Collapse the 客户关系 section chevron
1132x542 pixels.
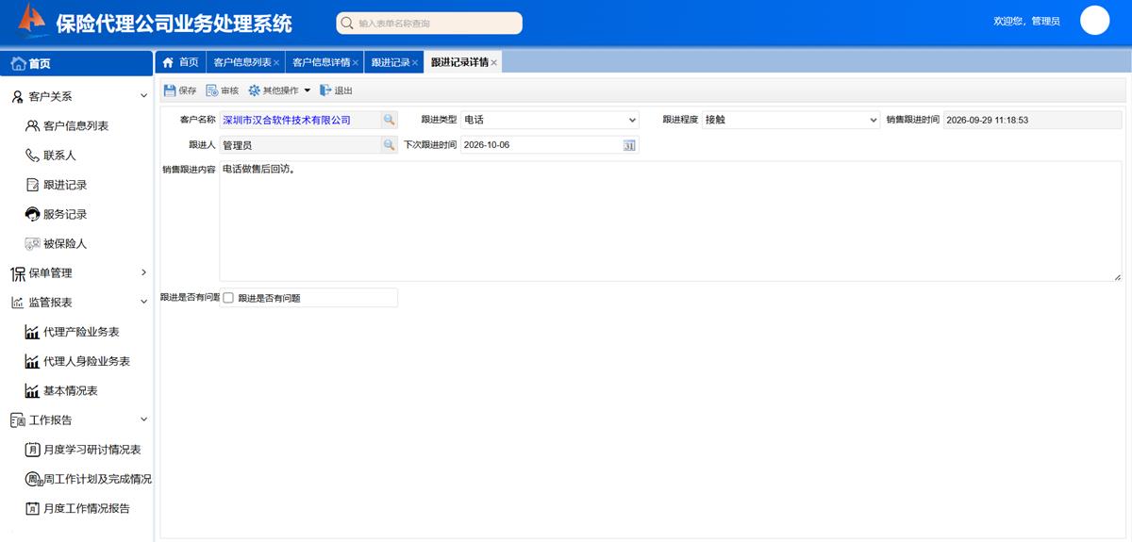point(143,96)
